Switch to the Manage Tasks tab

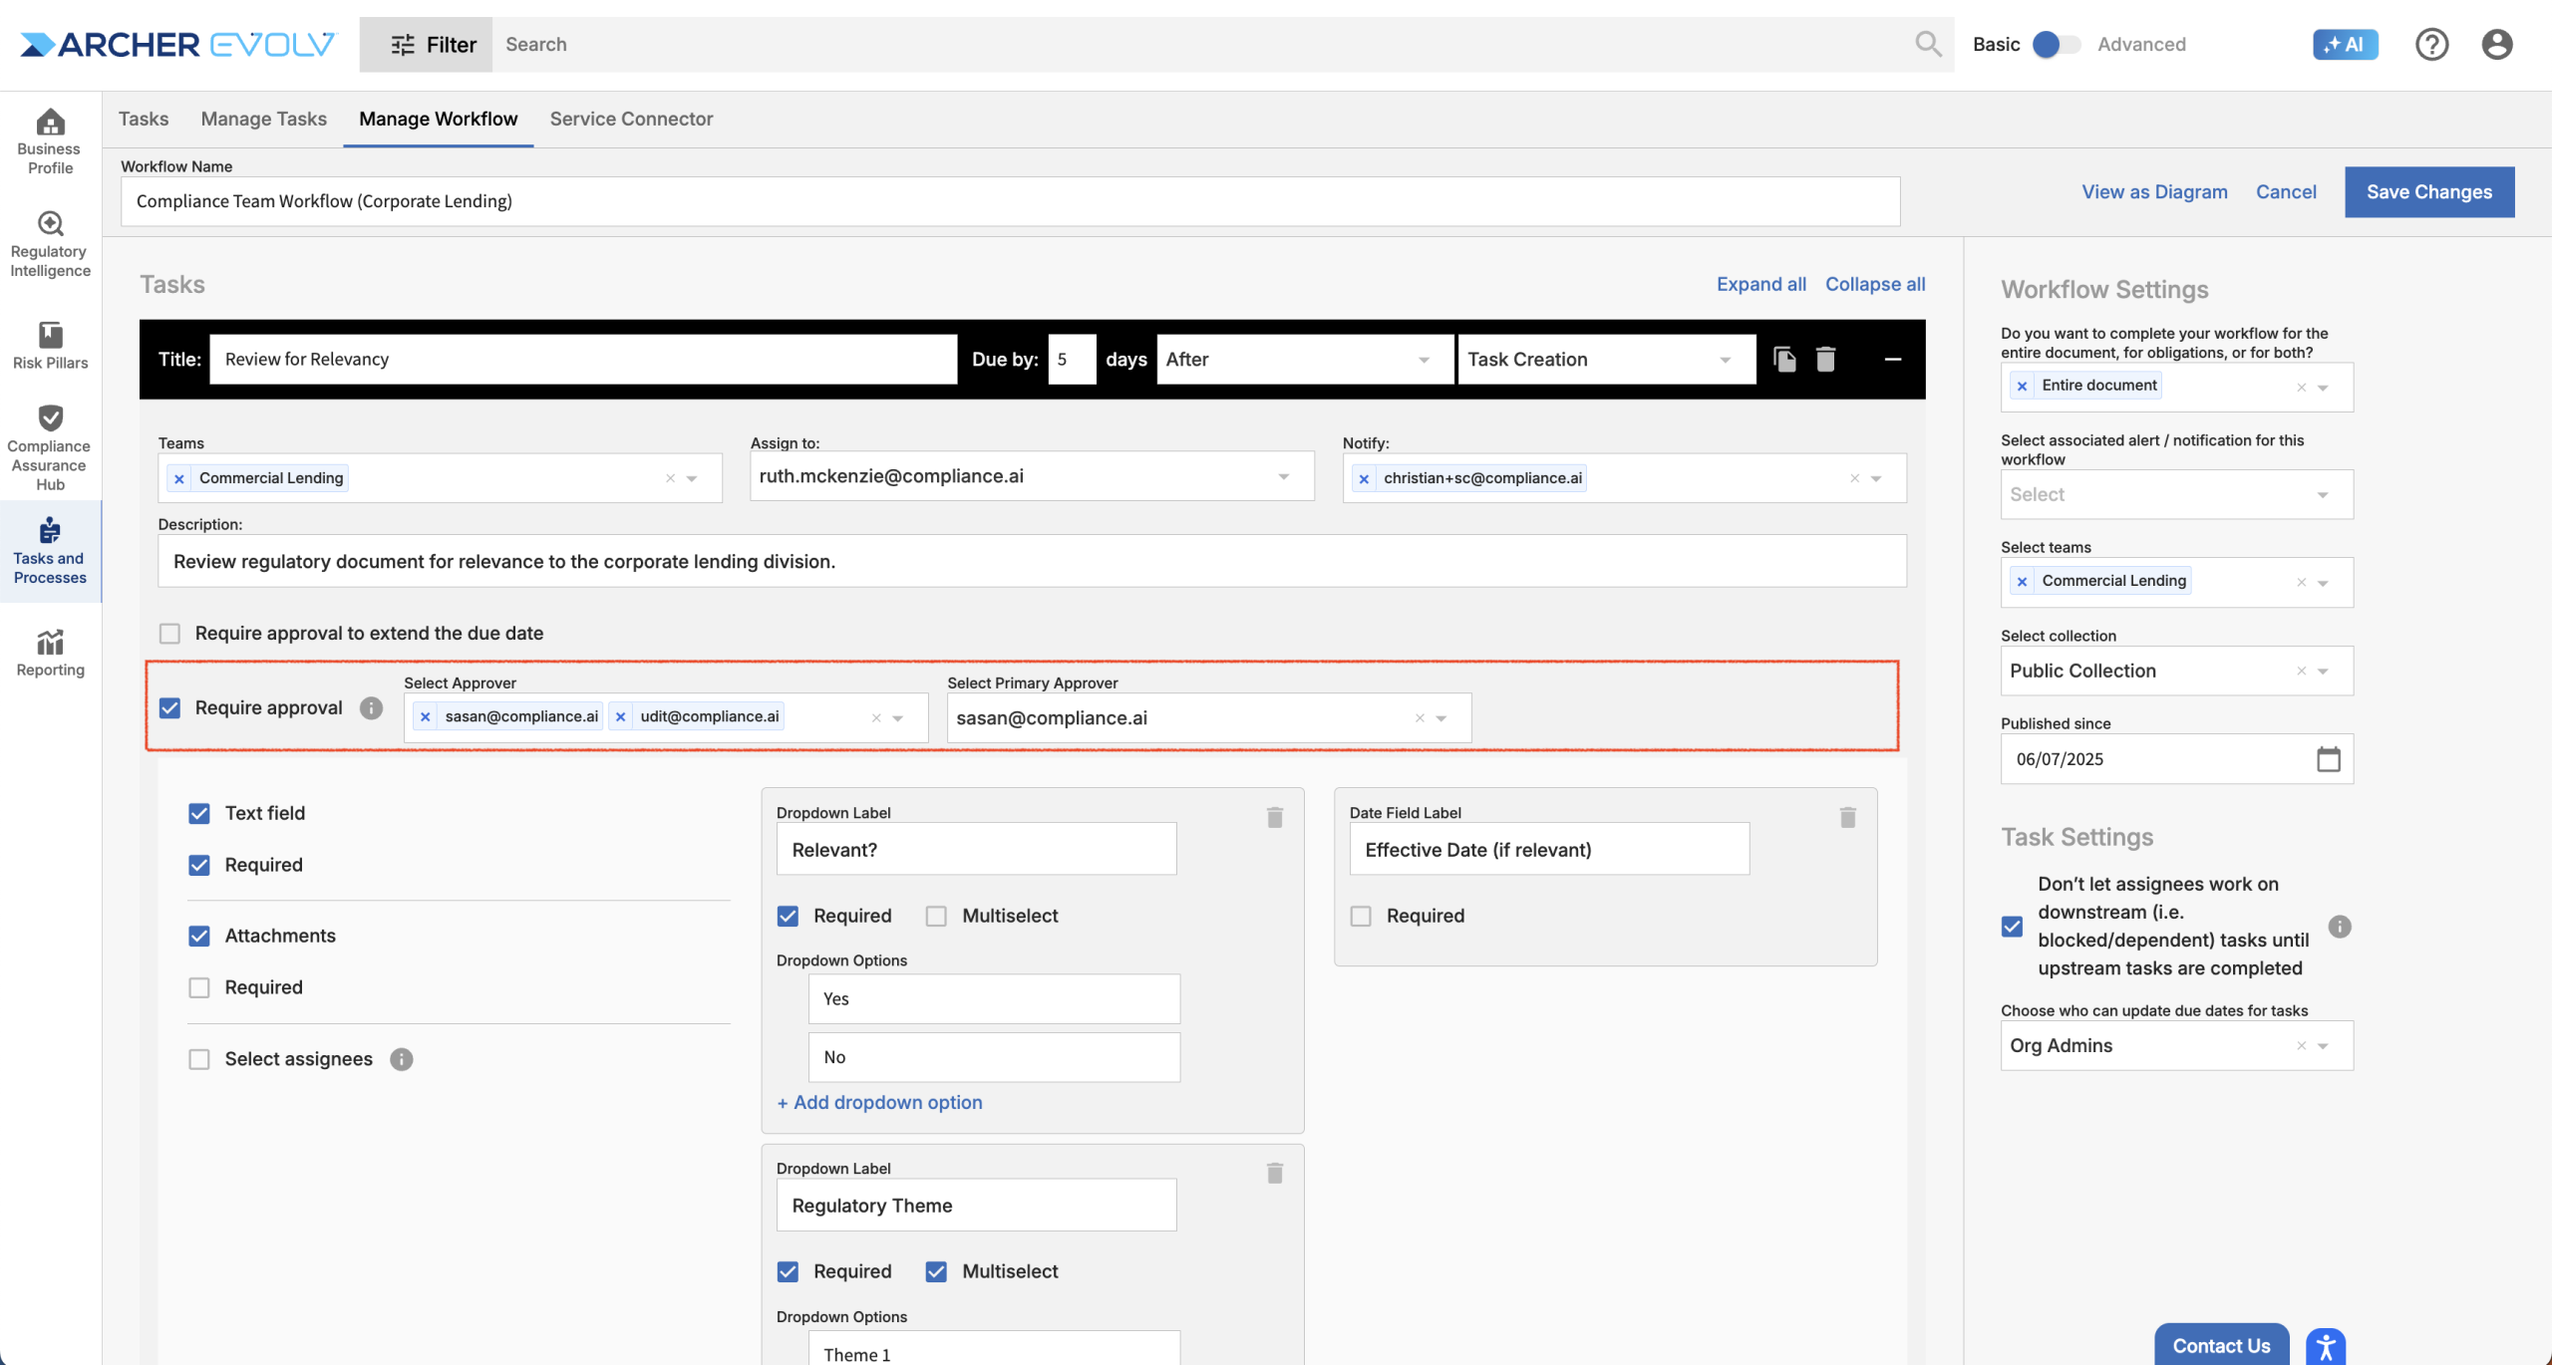pos(263,119)
